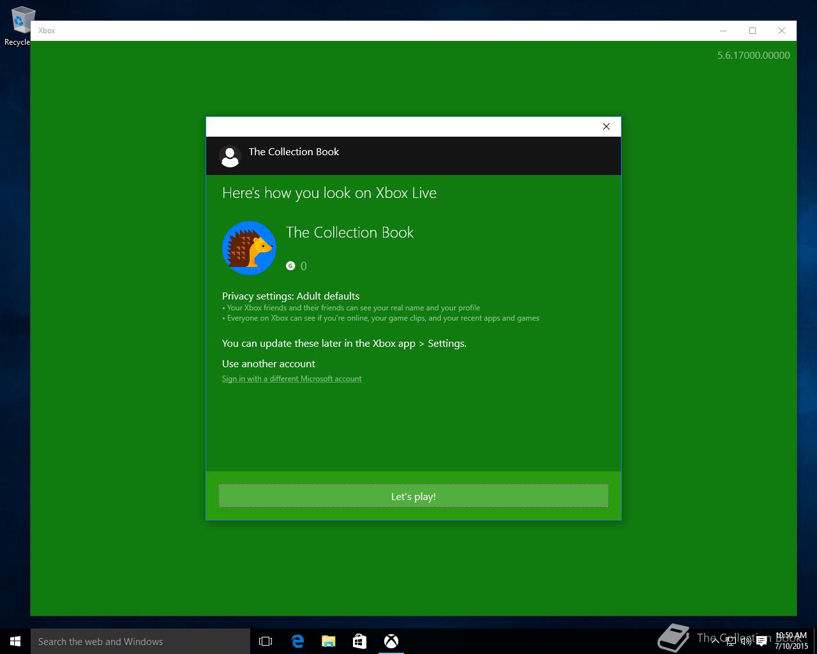Image resolution: width=817 pixels, height=654 pixels.
Task: Click the Xbox title in the window title bar
Action: pos(47,31)
